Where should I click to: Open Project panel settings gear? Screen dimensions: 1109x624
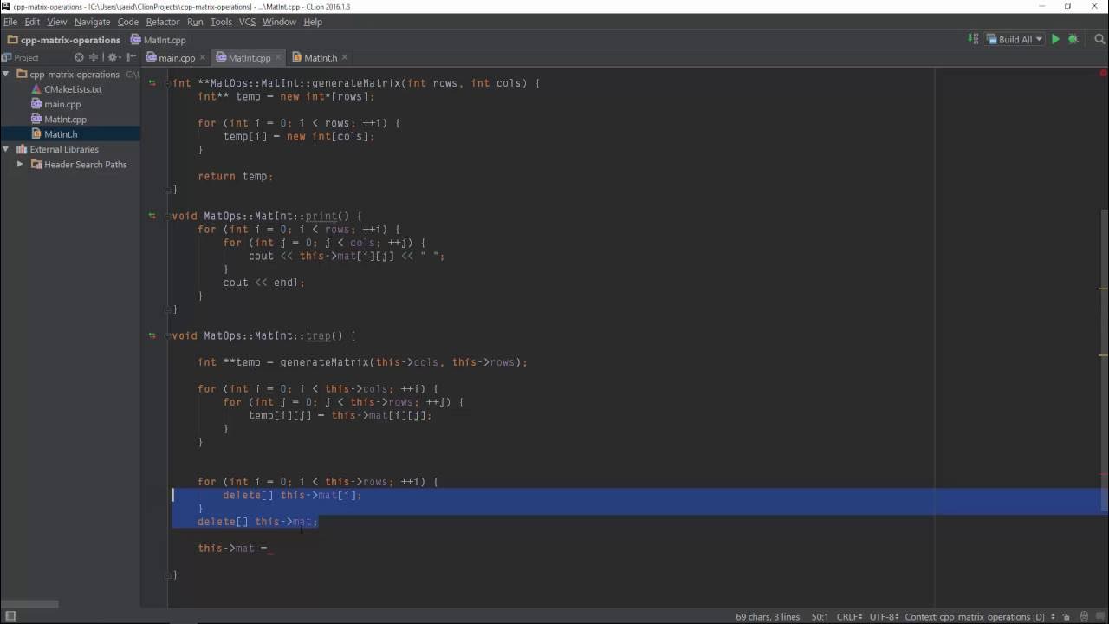[x=113, y=57]
